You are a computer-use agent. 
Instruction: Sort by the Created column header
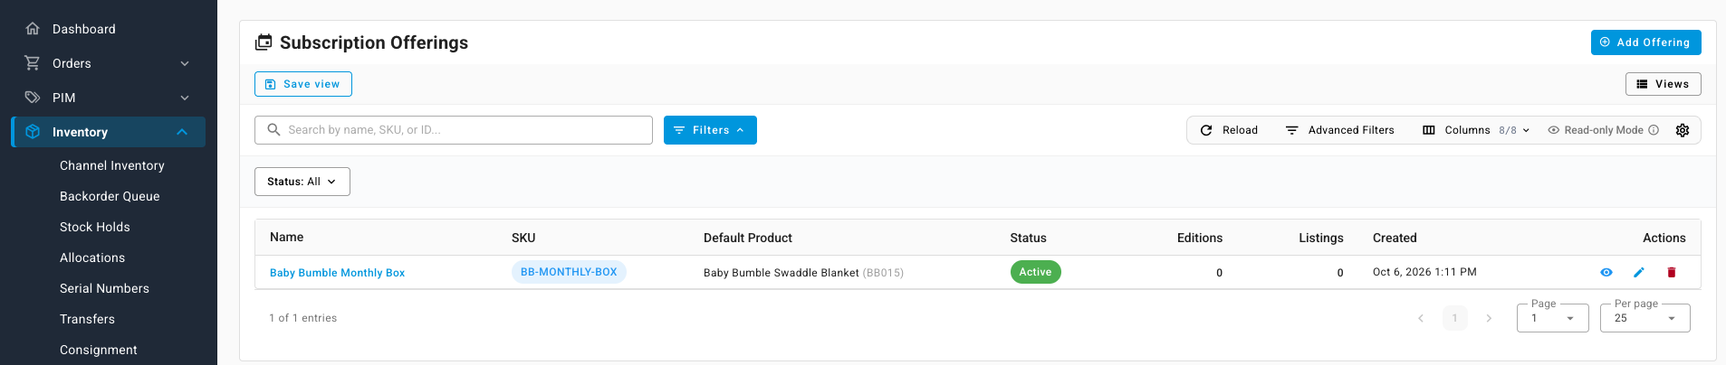point(1395,238)
